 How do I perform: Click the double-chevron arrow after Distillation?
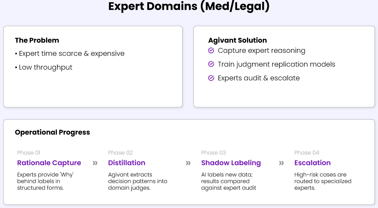click(188, 163)
